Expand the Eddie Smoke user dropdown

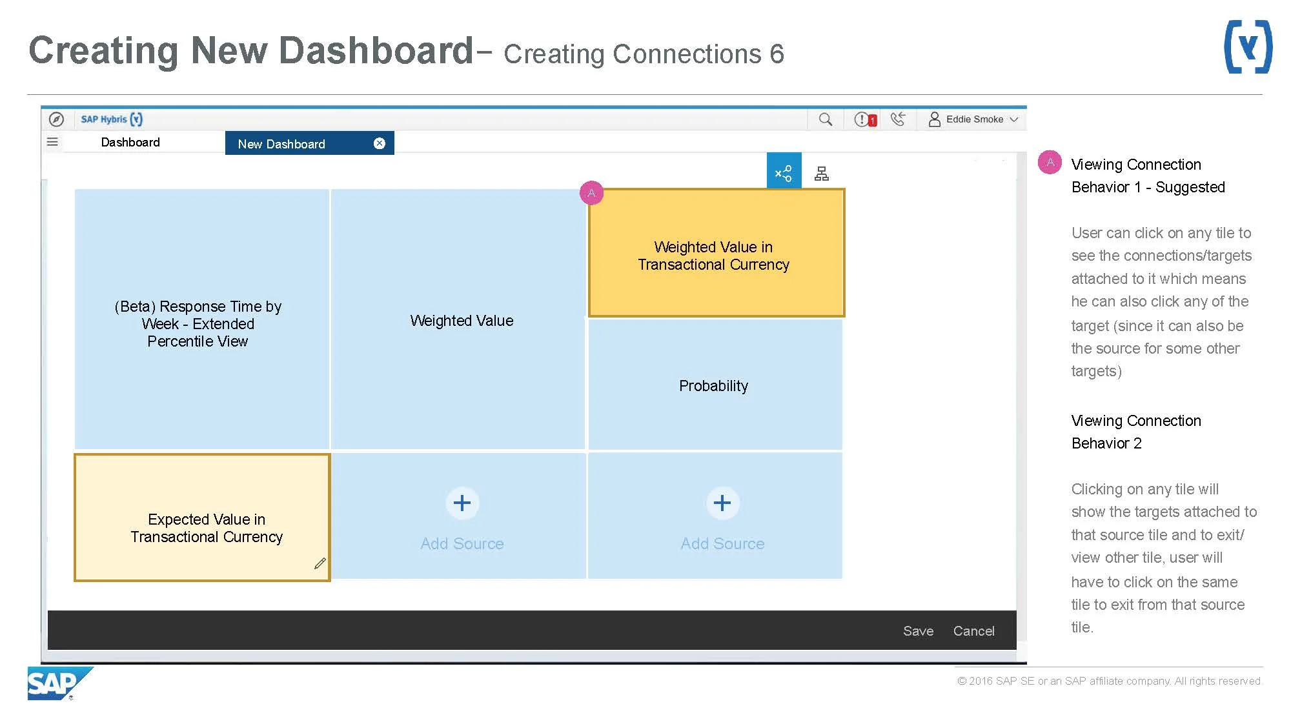coord(1014,119)
